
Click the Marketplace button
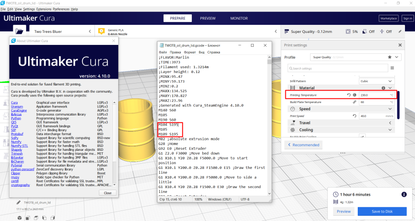[389, 18]
